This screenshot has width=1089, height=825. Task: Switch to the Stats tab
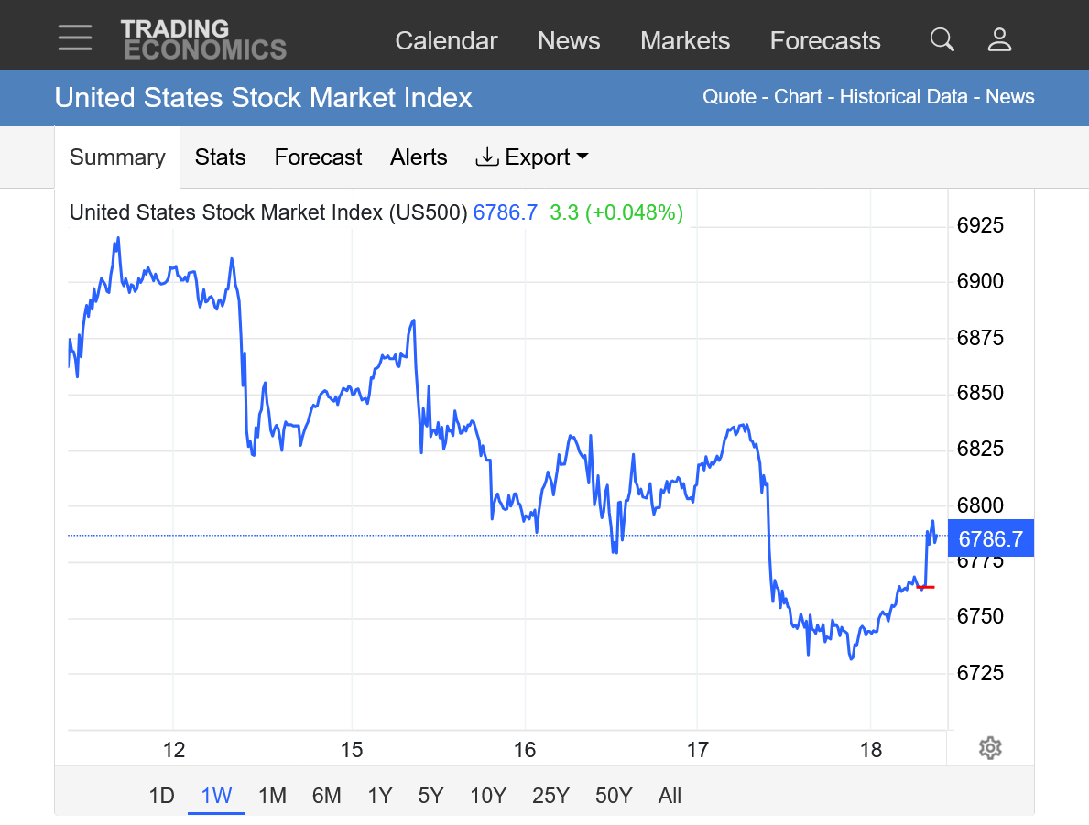click(x=220, y=157)
